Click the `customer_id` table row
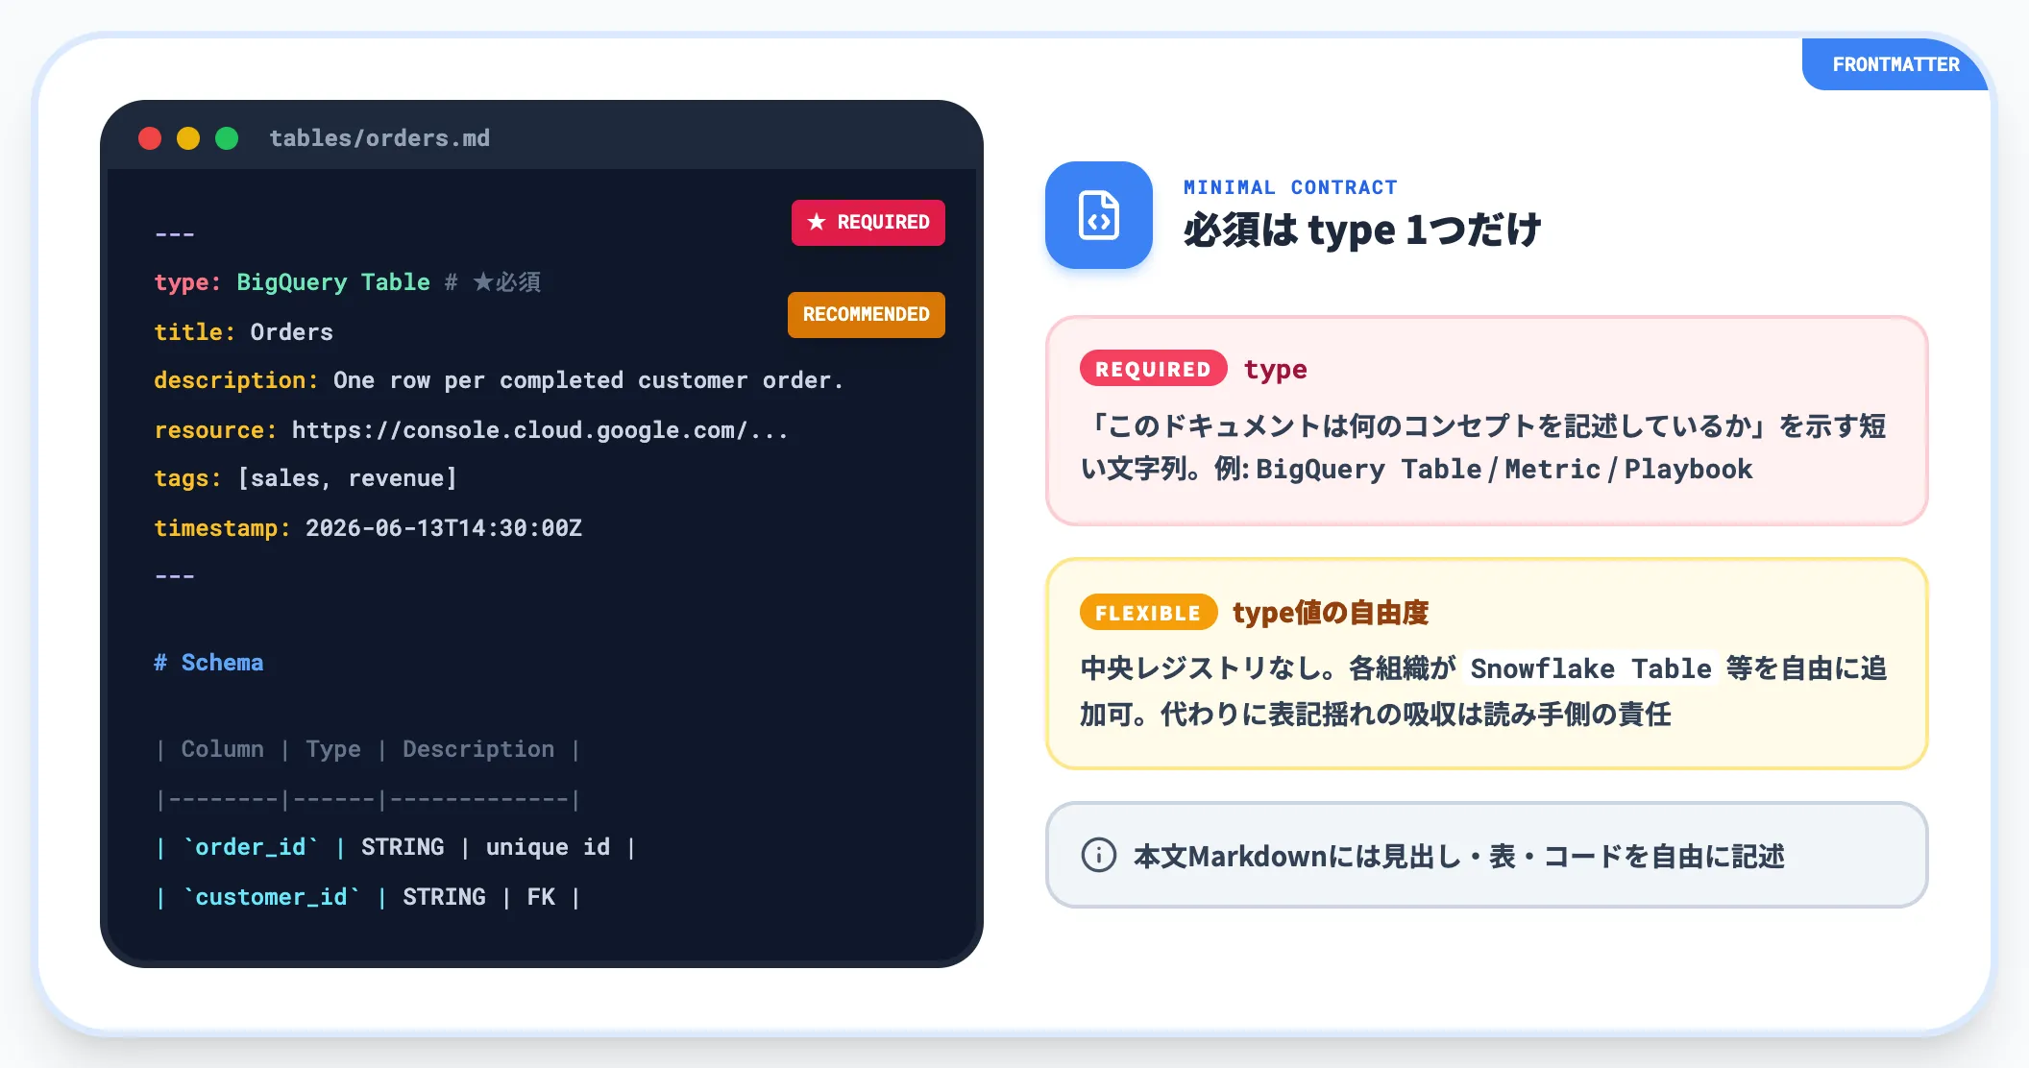Viewport: 2029px width, 1068px height. (368, 897)
